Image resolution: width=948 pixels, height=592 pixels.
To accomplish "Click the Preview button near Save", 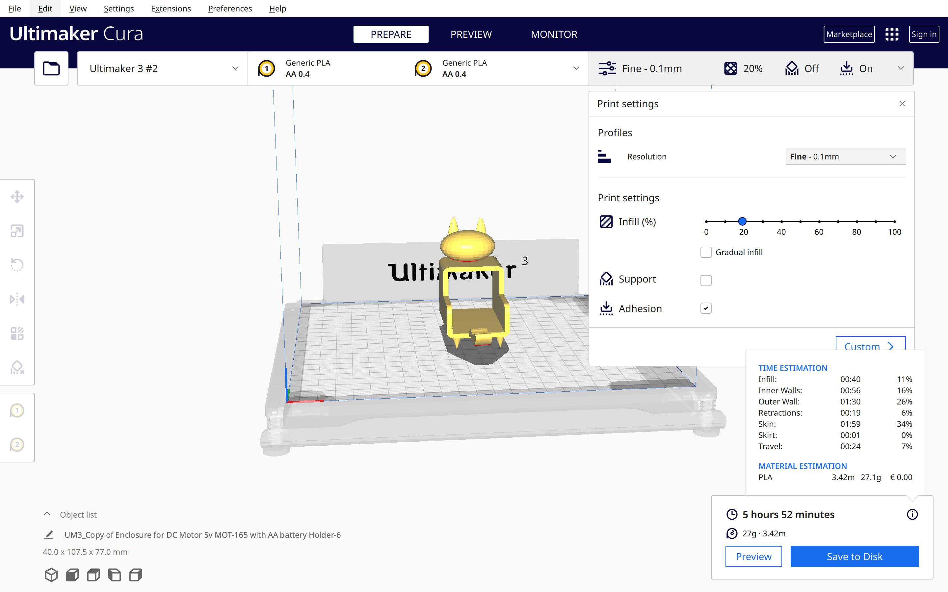I will pos(753,556).
